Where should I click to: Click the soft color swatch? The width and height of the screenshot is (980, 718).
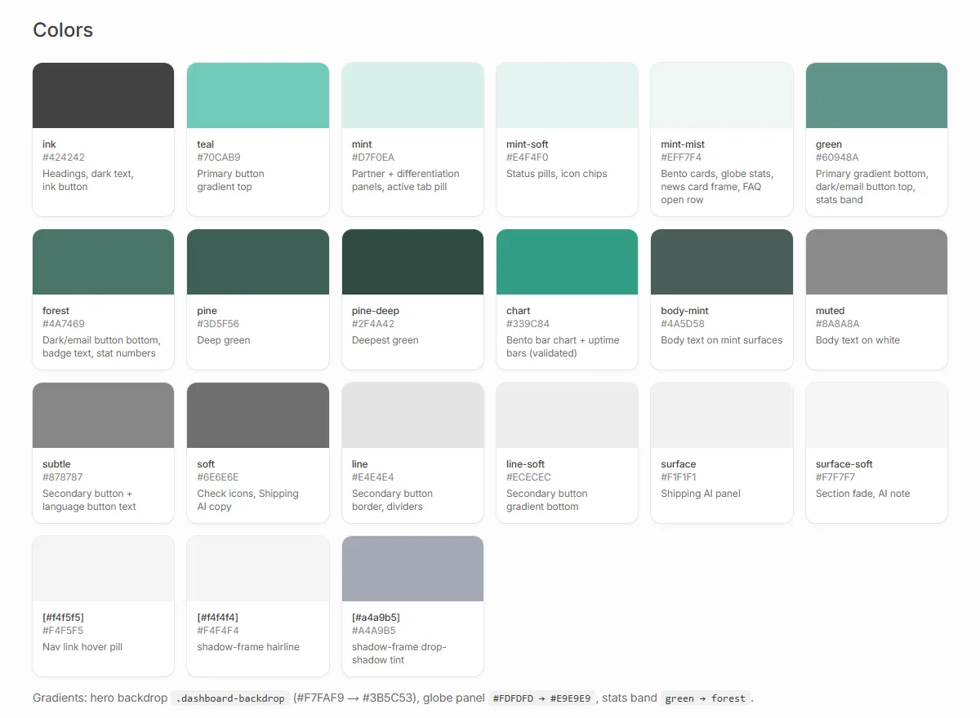pyautogui.click(x=258, y=415)
